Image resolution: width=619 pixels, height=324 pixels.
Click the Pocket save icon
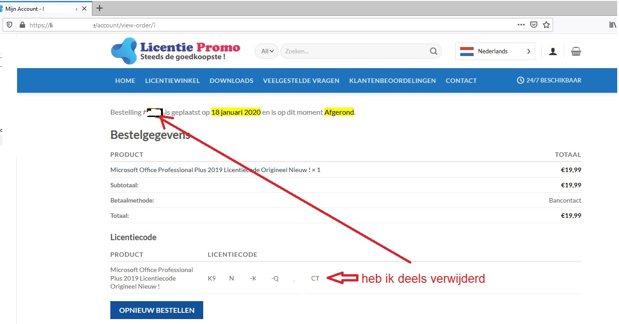[x=534, y=25]
